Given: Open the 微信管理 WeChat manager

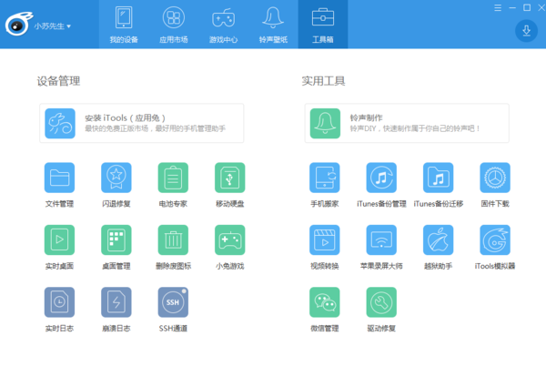Looking at the screenshot, I should tap(325, 302).
